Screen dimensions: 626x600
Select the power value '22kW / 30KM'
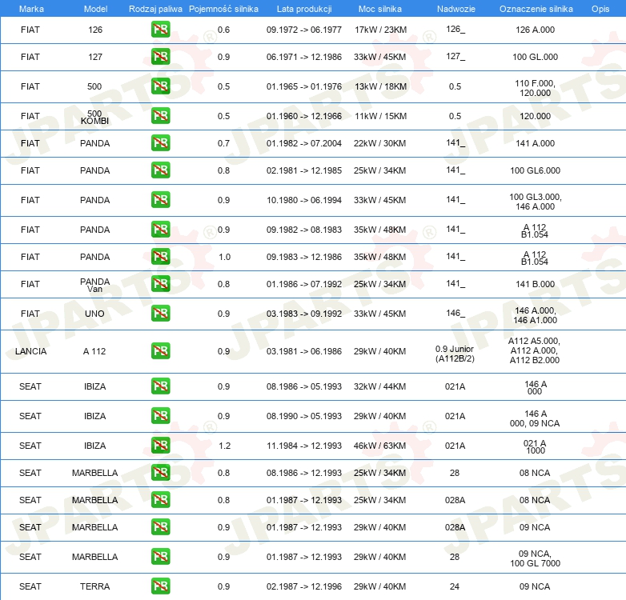tap(379, 143)
